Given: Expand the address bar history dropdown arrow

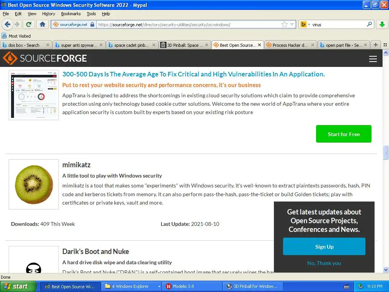Looking at the screenshot, I should 292,24.
